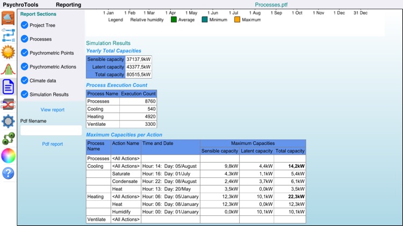Click the PsychroTools title

click(x=20, y=5)
